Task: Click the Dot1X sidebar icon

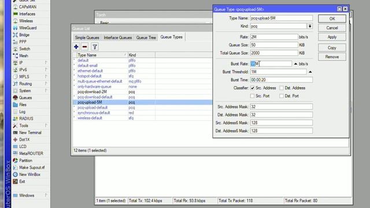Action: (16, 140)
